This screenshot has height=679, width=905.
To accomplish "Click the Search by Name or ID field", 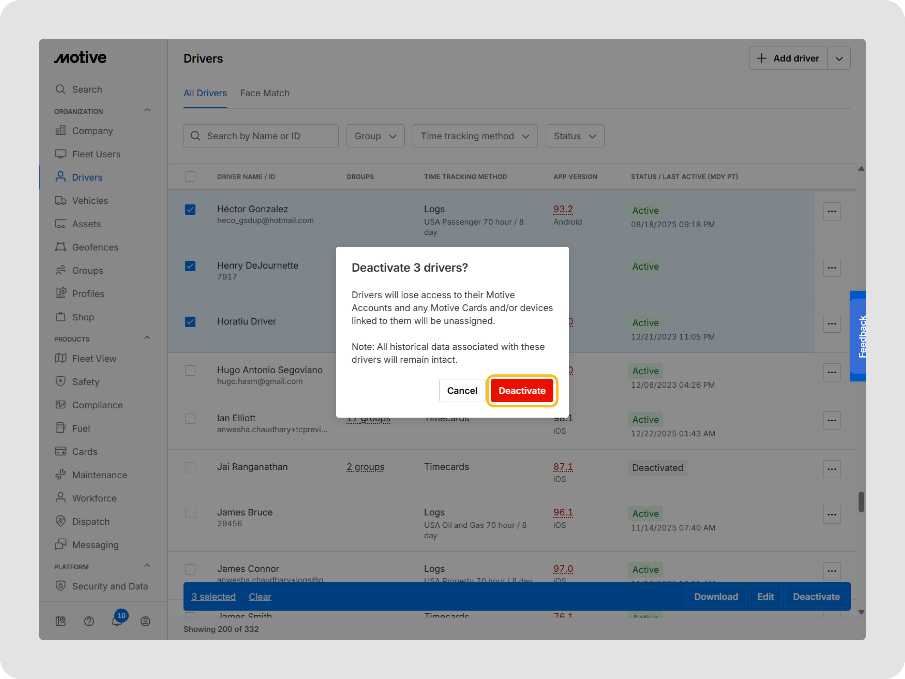I will 261,136.
